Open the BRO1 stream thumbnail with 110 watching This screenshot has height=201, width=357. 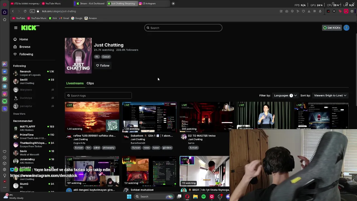coord(204,171)
